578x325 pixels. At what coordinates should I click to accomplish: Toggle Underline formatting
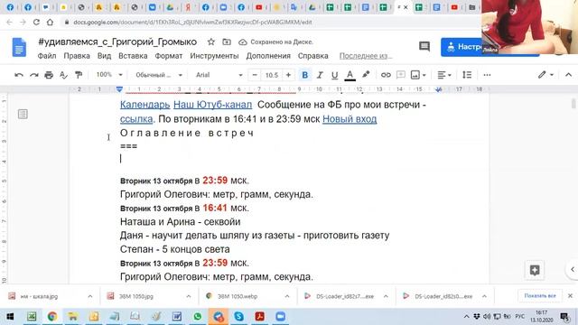click(334, 75)
